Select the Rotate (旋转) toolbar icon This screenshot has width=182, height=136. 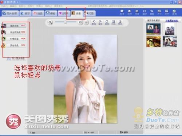pos(145,12)
